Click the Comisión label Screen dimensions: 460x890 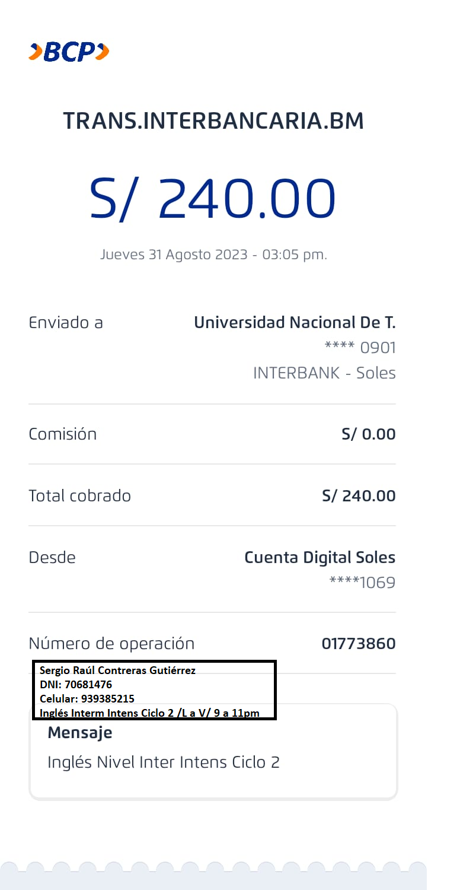[x=63, y=434]
